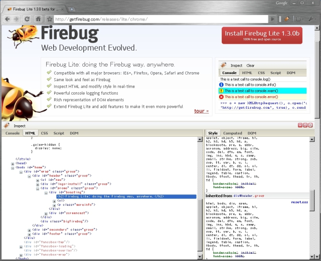Click the address bar URL field

161,19
